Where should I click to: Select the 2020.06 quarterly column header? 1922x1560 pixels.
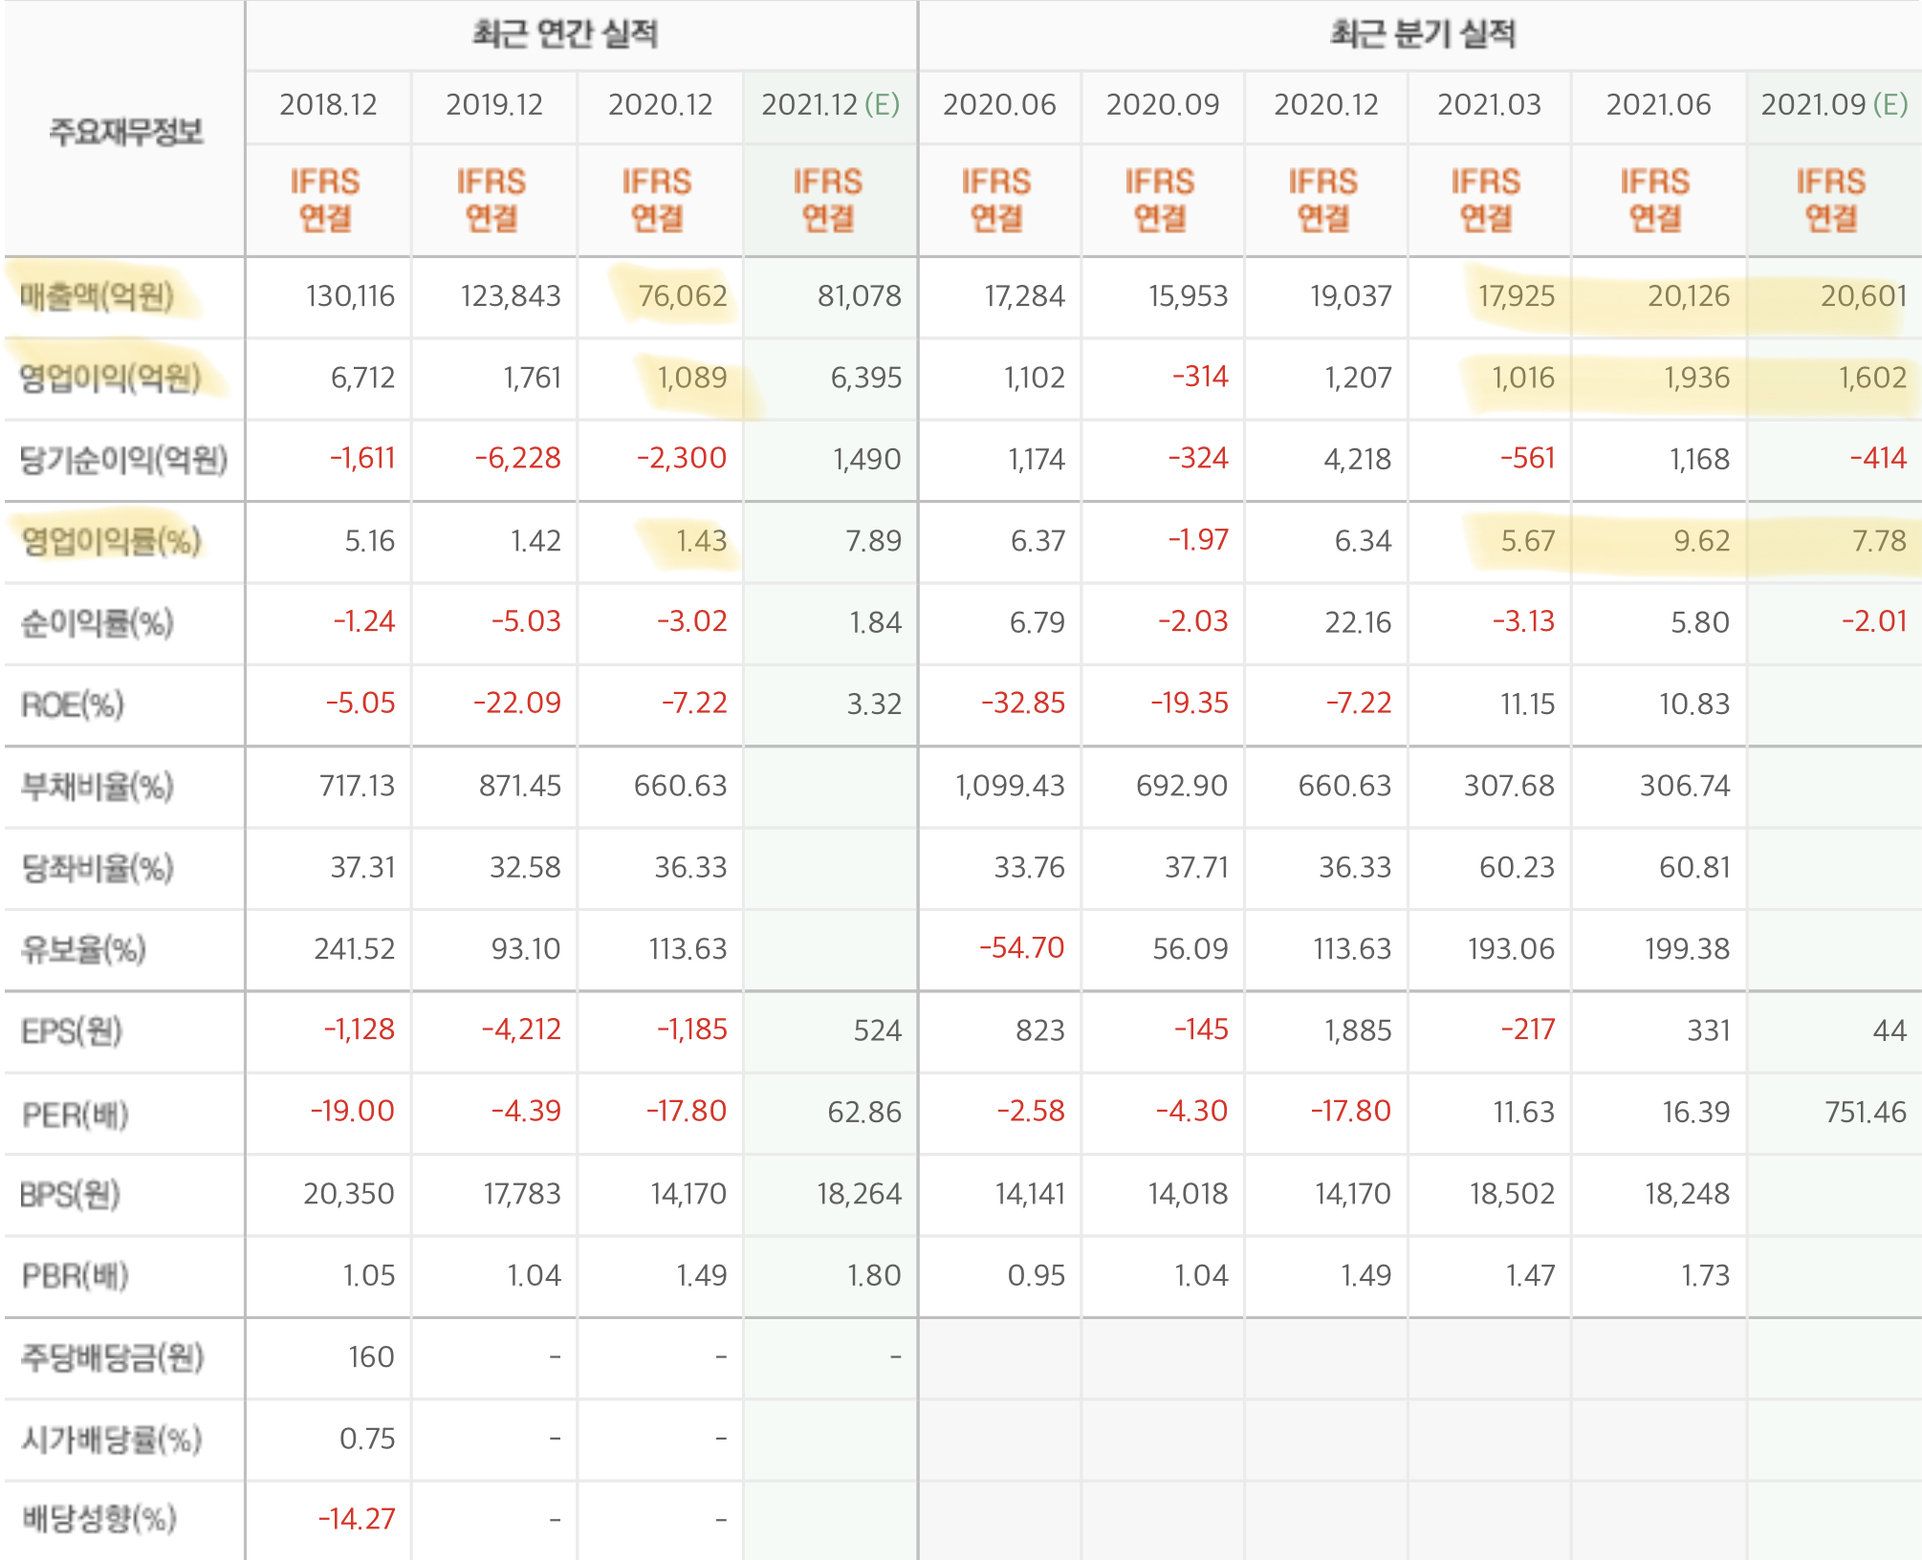(999, 104)
